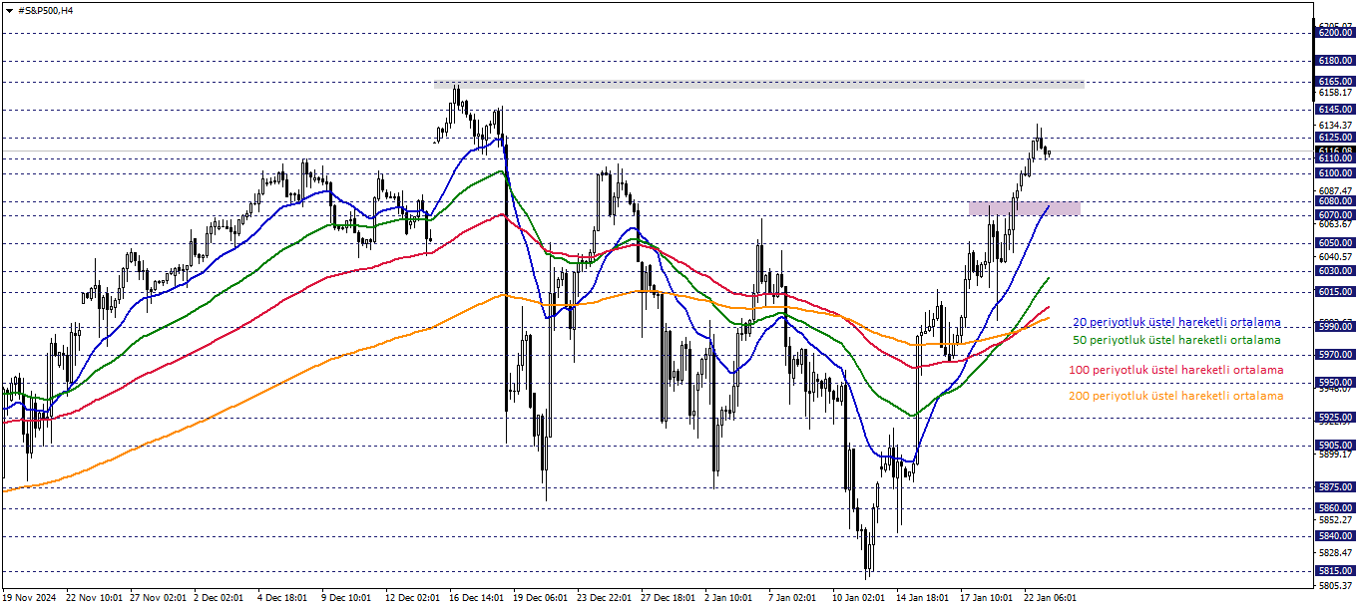Click the triangle arrow beside #S&P500,H4
This screenshot has width=1359, height=609.
pos(9,10)
